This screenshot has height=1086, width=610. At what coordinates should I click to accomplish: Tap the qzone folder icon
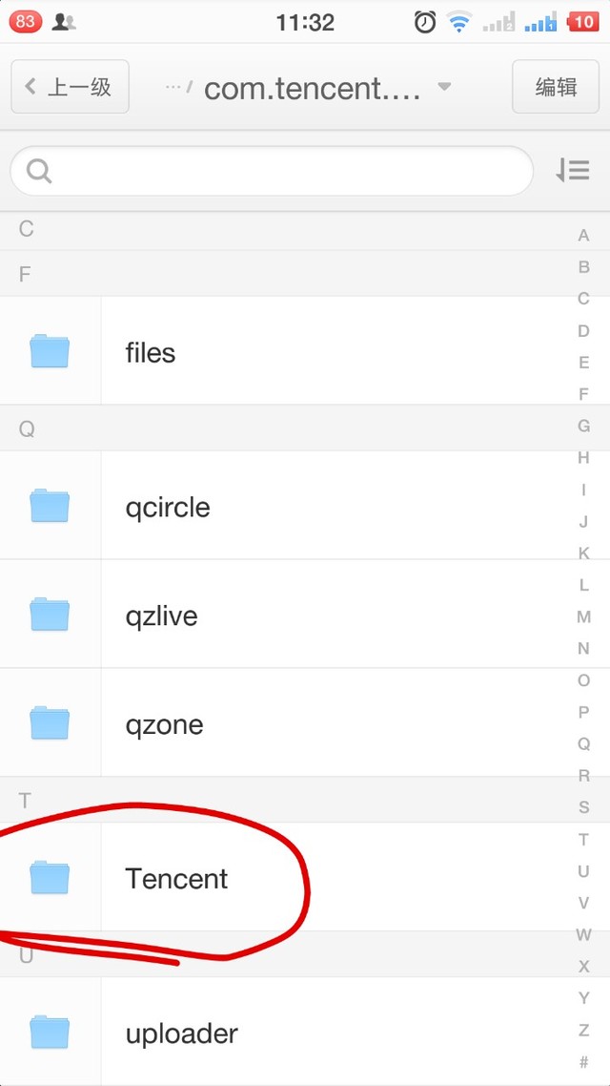tap(50, 723)
